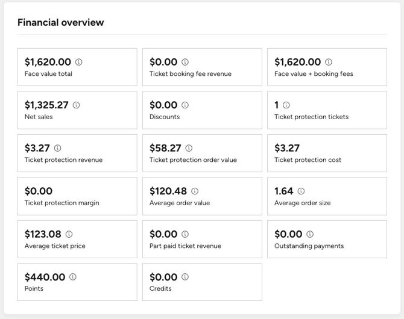Open info icon next to Points value
Viewport: 404px width, 319px height.
pos(73,277)
